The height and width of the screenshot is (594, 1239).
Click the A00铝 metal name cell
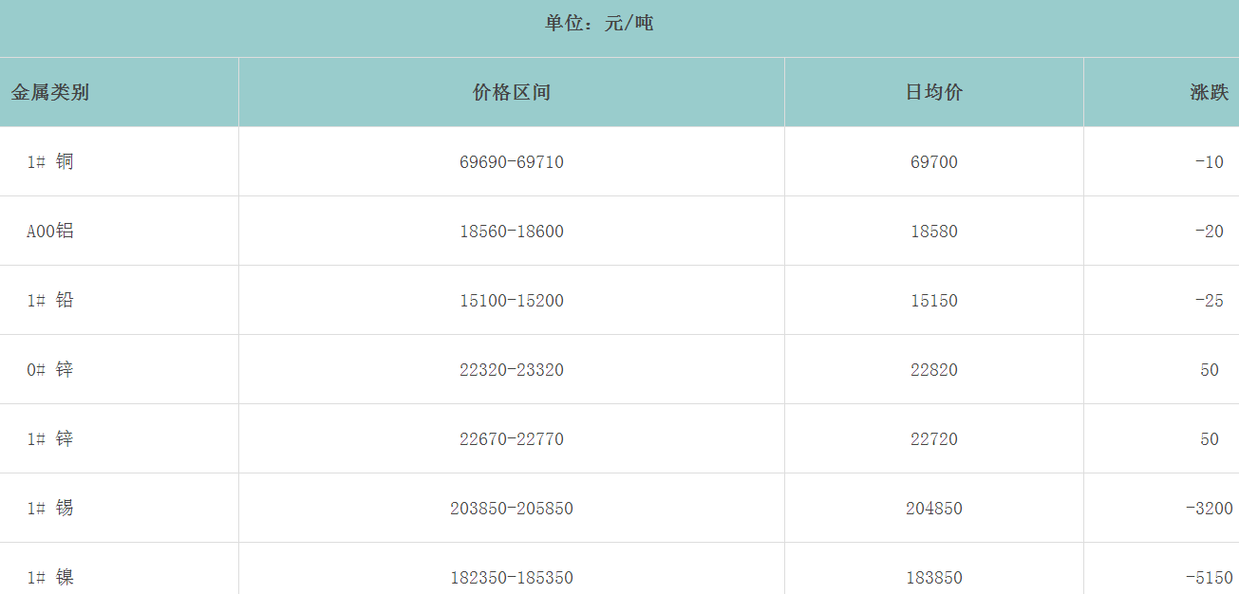(x=50, y=231)
